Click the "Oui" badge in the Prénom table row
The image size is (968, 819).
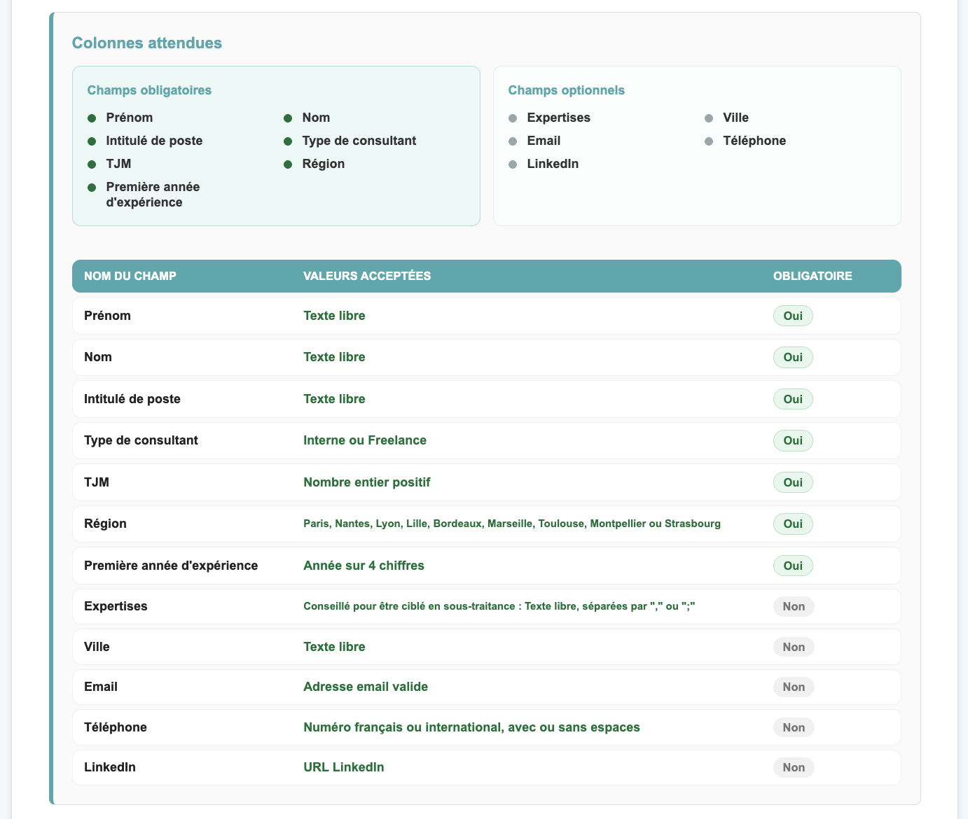(793, 316)
